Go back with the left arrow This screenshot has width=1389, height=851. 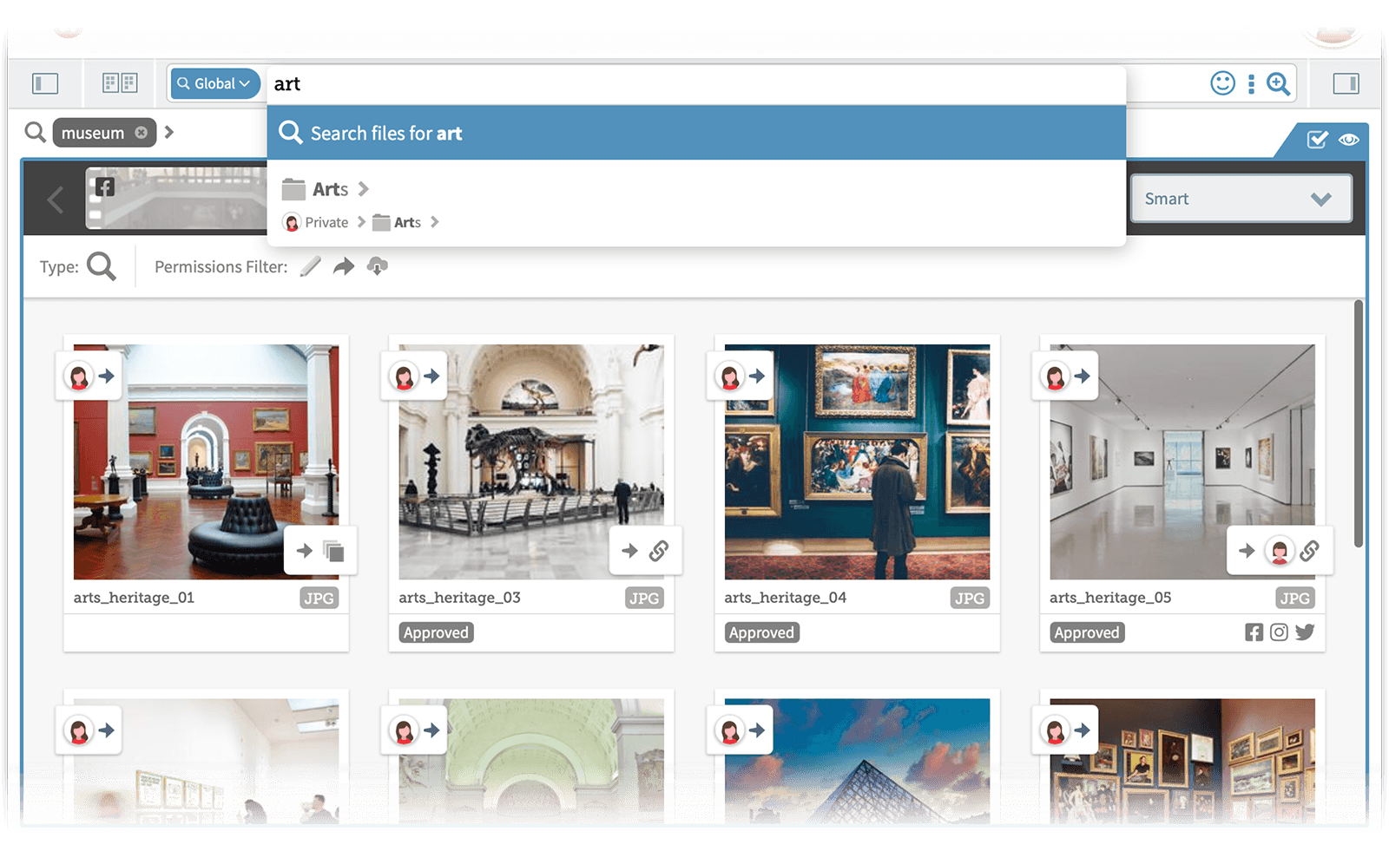pyautogui.click(x=56, y=200)
